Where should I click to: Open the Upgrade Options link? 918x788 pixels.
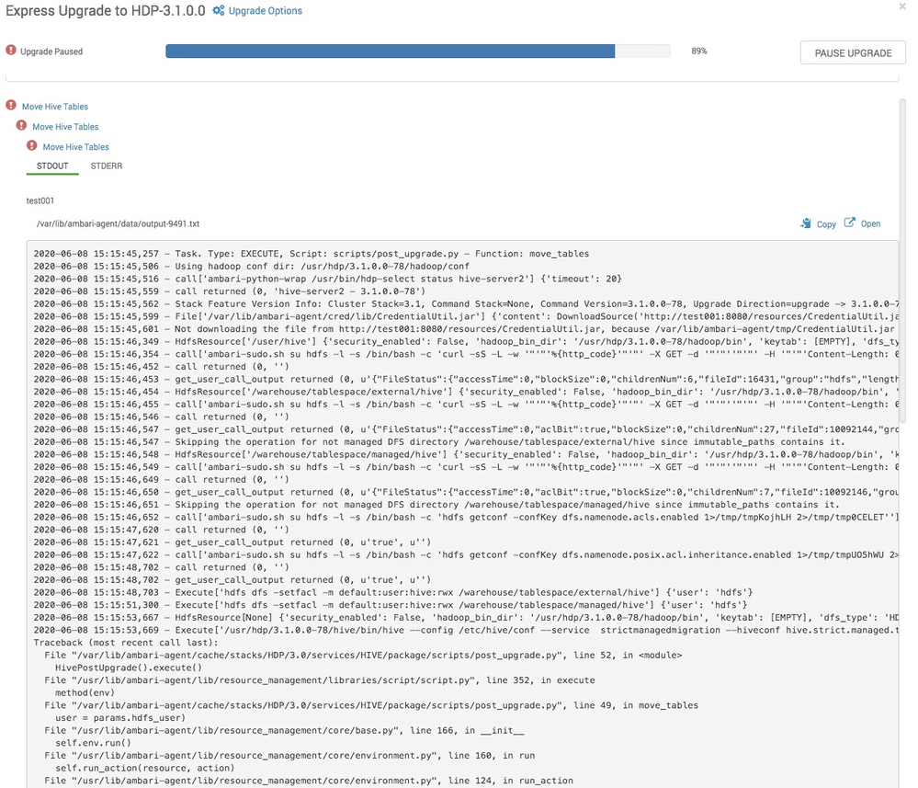(266, 10)
